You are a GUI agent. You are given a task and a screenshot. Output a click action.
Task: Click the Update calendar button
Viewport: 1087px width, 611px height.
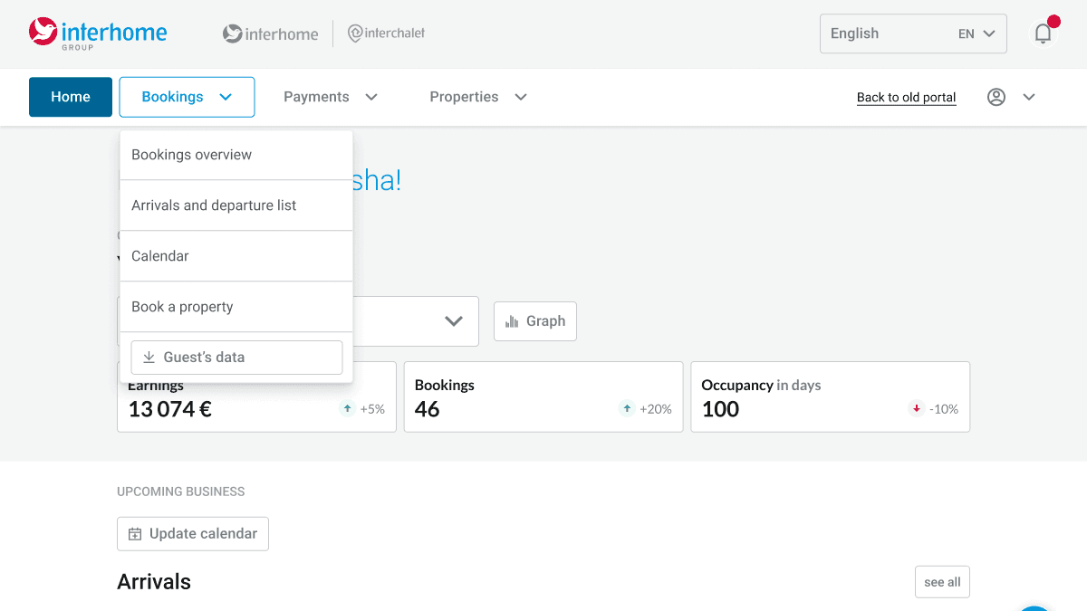193,534
